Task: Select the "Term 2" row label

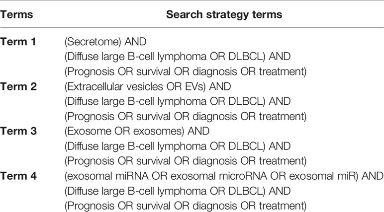Action: [x=18, y=86]
